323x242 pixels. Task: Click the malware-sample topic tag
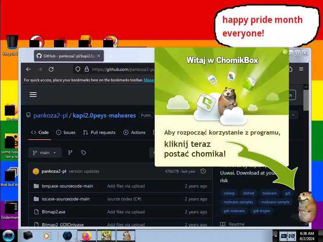coord(275,202)
